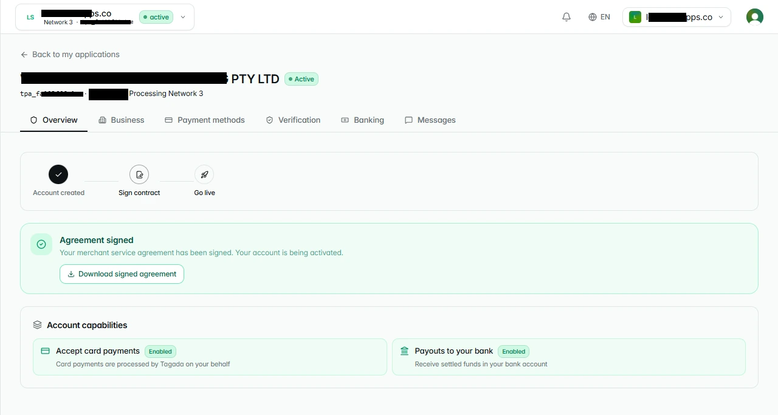Image resolution: width=778 pixels, height=415 pixels.
Task: Click the globe language icon
Action: 593,17
